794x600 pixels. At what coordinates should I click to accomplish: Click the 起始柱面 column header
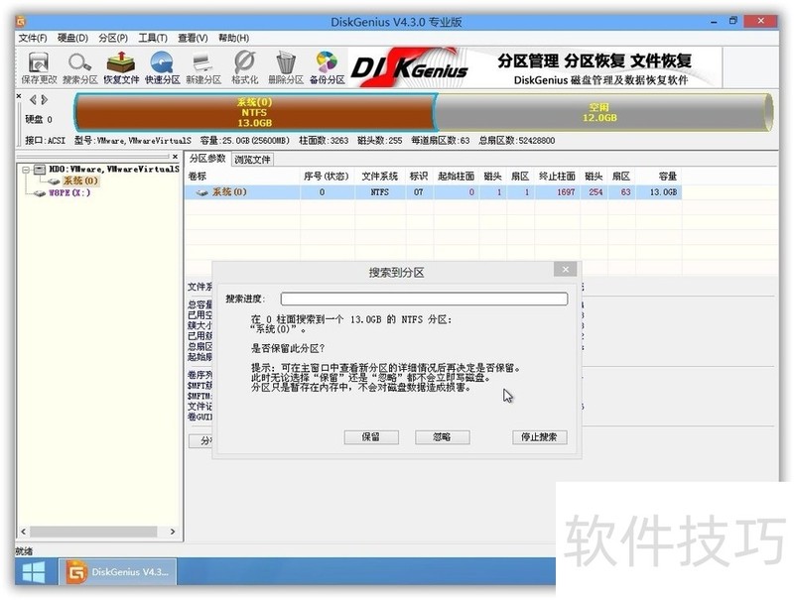pos(456,177)
